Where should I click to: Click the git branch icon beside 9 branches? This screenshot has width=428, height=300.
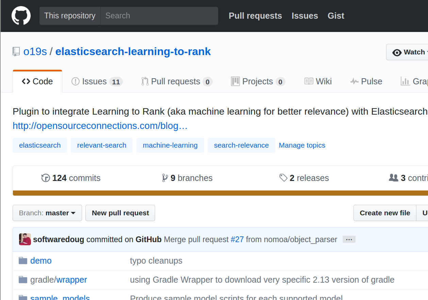[x=165, y=178]
